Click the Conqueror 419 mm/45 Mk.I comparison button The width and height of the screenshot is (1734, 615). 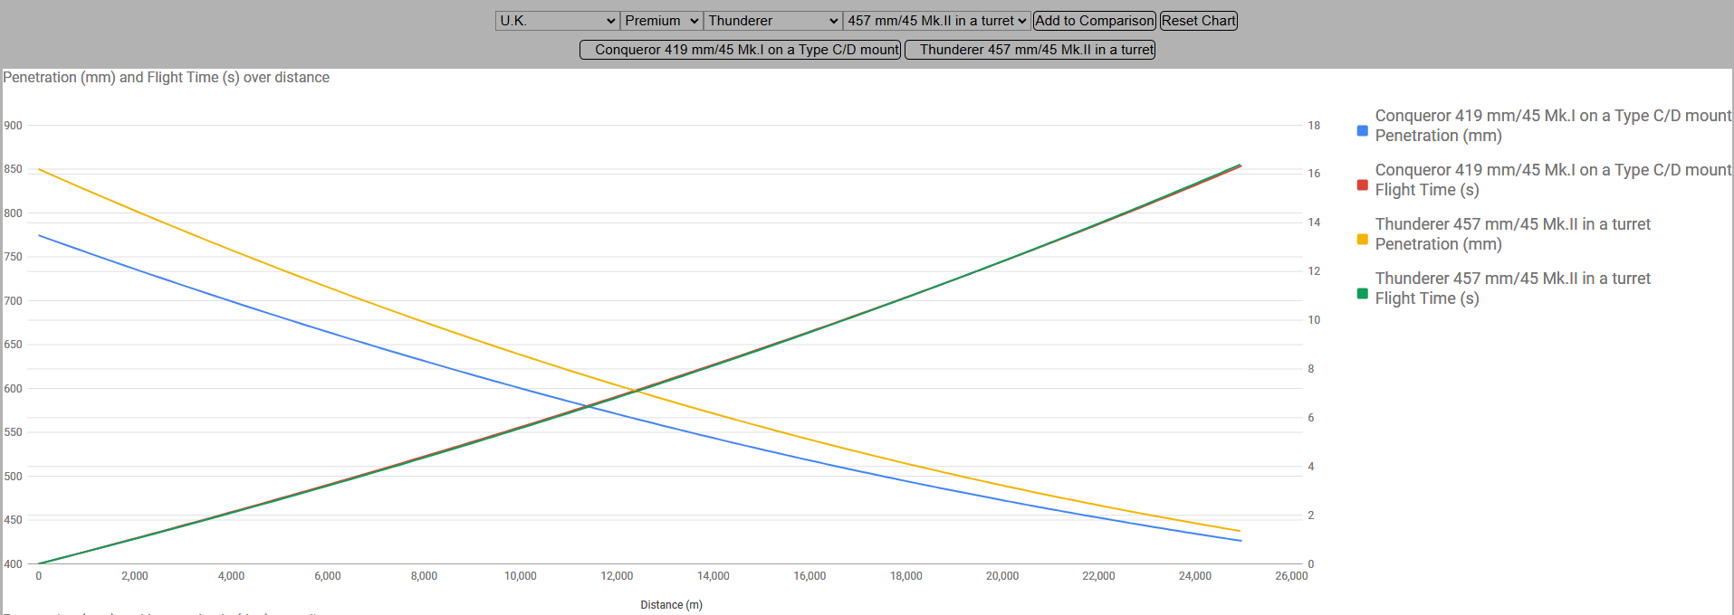point(740,50)
